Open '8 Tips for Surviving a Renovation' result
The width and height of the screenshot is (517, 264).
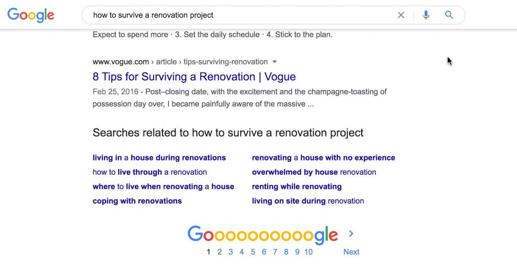[x=194, y=77]
